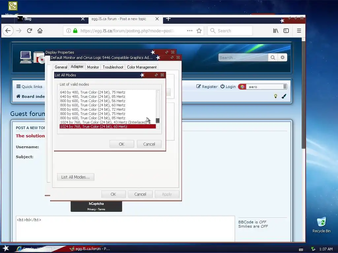Select 800 by 600, 72 Hertz mode
338x253 pixels.
coord(108,109)
